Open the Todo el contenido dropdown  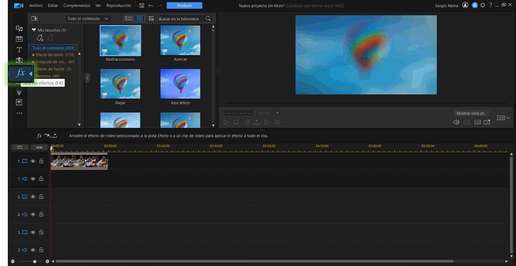[x=88, y=19]
